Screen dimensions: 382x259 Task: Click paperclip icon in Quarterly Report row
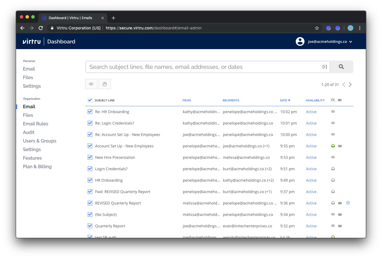[x=340, y=226]
